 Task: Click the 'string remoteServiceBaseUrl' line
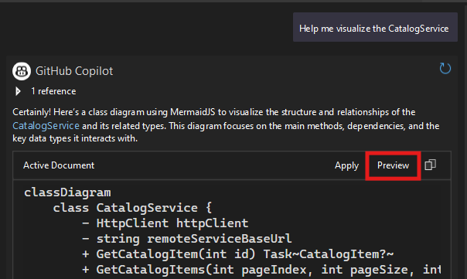187,239
